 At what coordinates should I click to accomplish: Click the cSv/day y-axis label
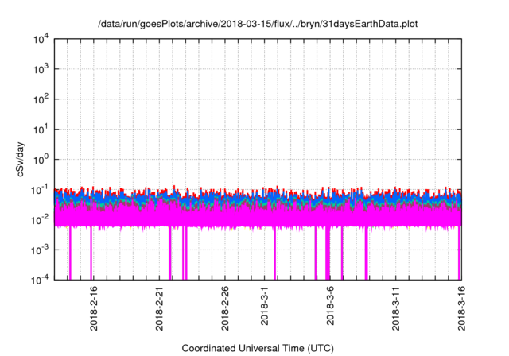tap(21, 159)
